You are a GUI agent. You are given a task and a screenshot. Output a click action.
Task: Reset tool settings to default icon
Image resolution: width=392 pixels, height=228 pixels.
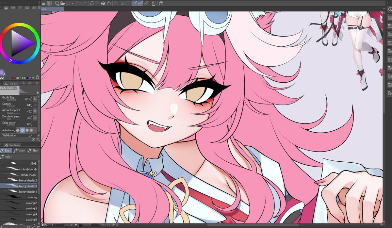pos(33,139)
